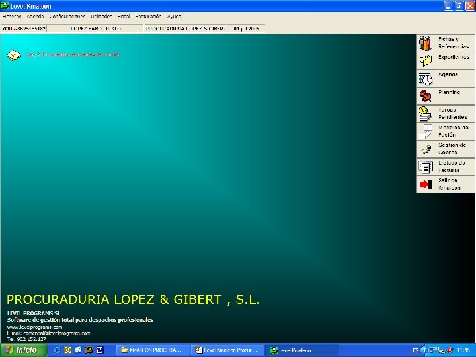Viewport: 476px width, 357px height.
Task: Launch Internet Explorer from quick launch
Action: [x=57, y=350]
